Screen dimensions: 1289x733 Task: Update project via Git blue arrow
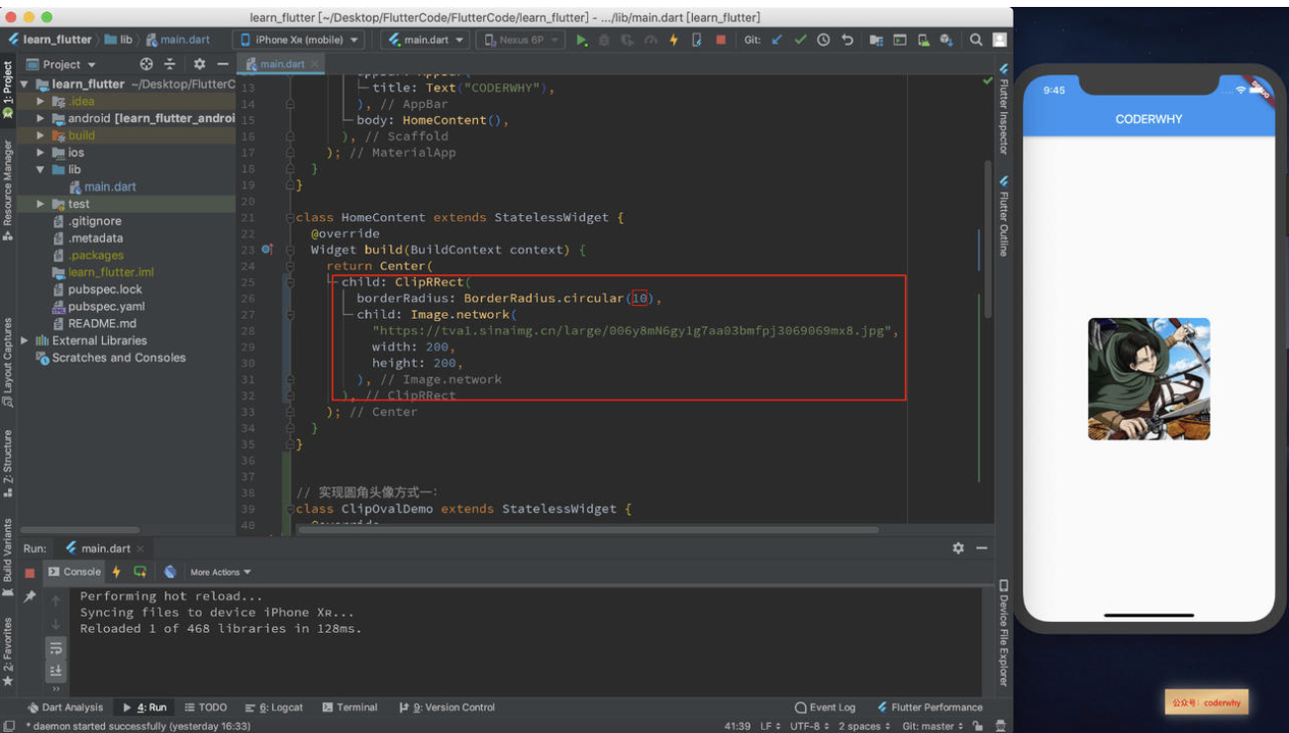coord(776,40)
